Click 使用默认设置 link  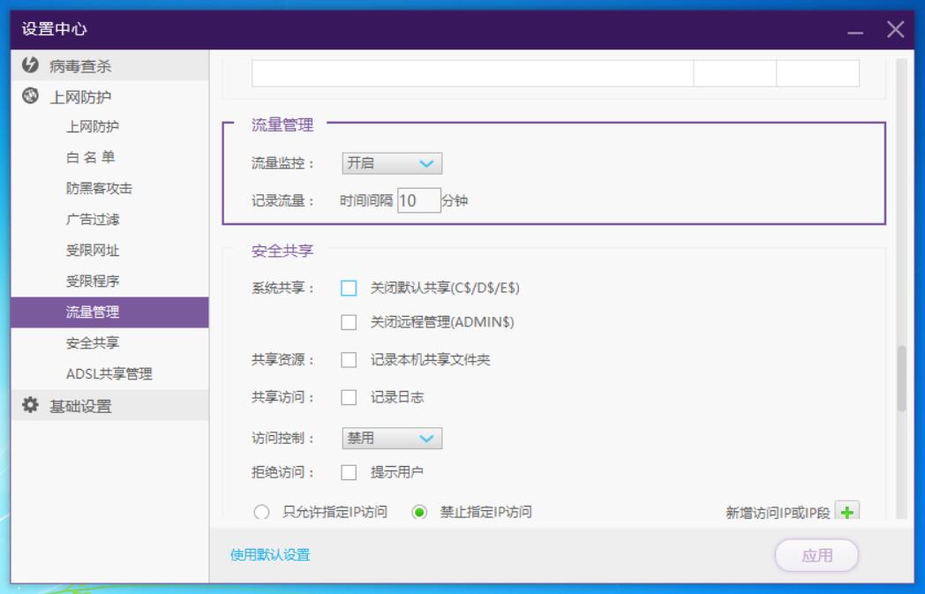[270, 555]
